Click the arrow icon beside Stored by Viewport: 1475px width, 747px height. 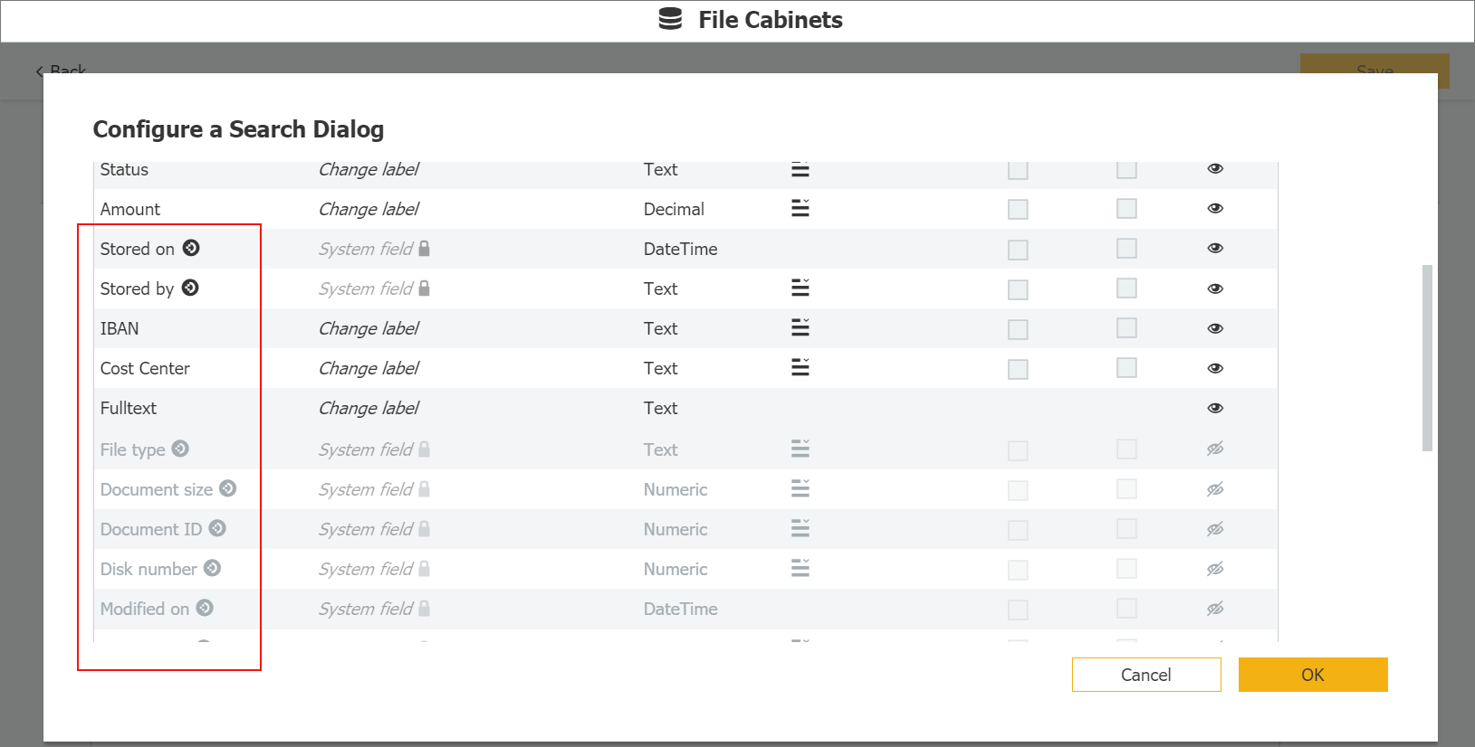coord(190,288)
